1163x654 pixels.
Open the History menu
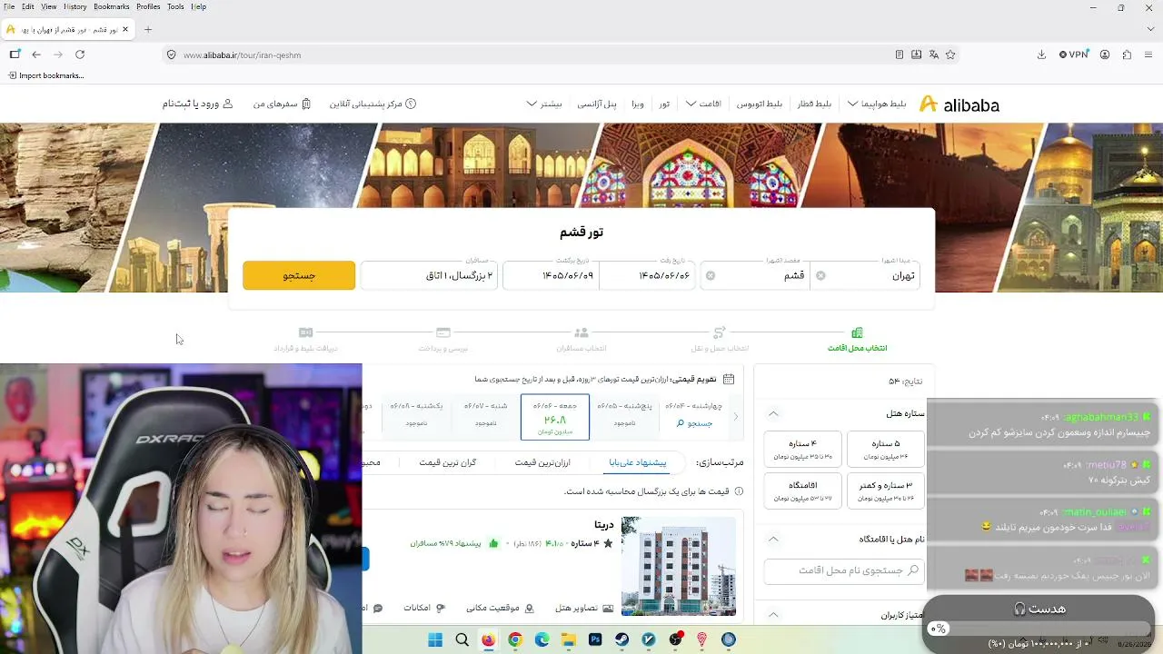75,6
